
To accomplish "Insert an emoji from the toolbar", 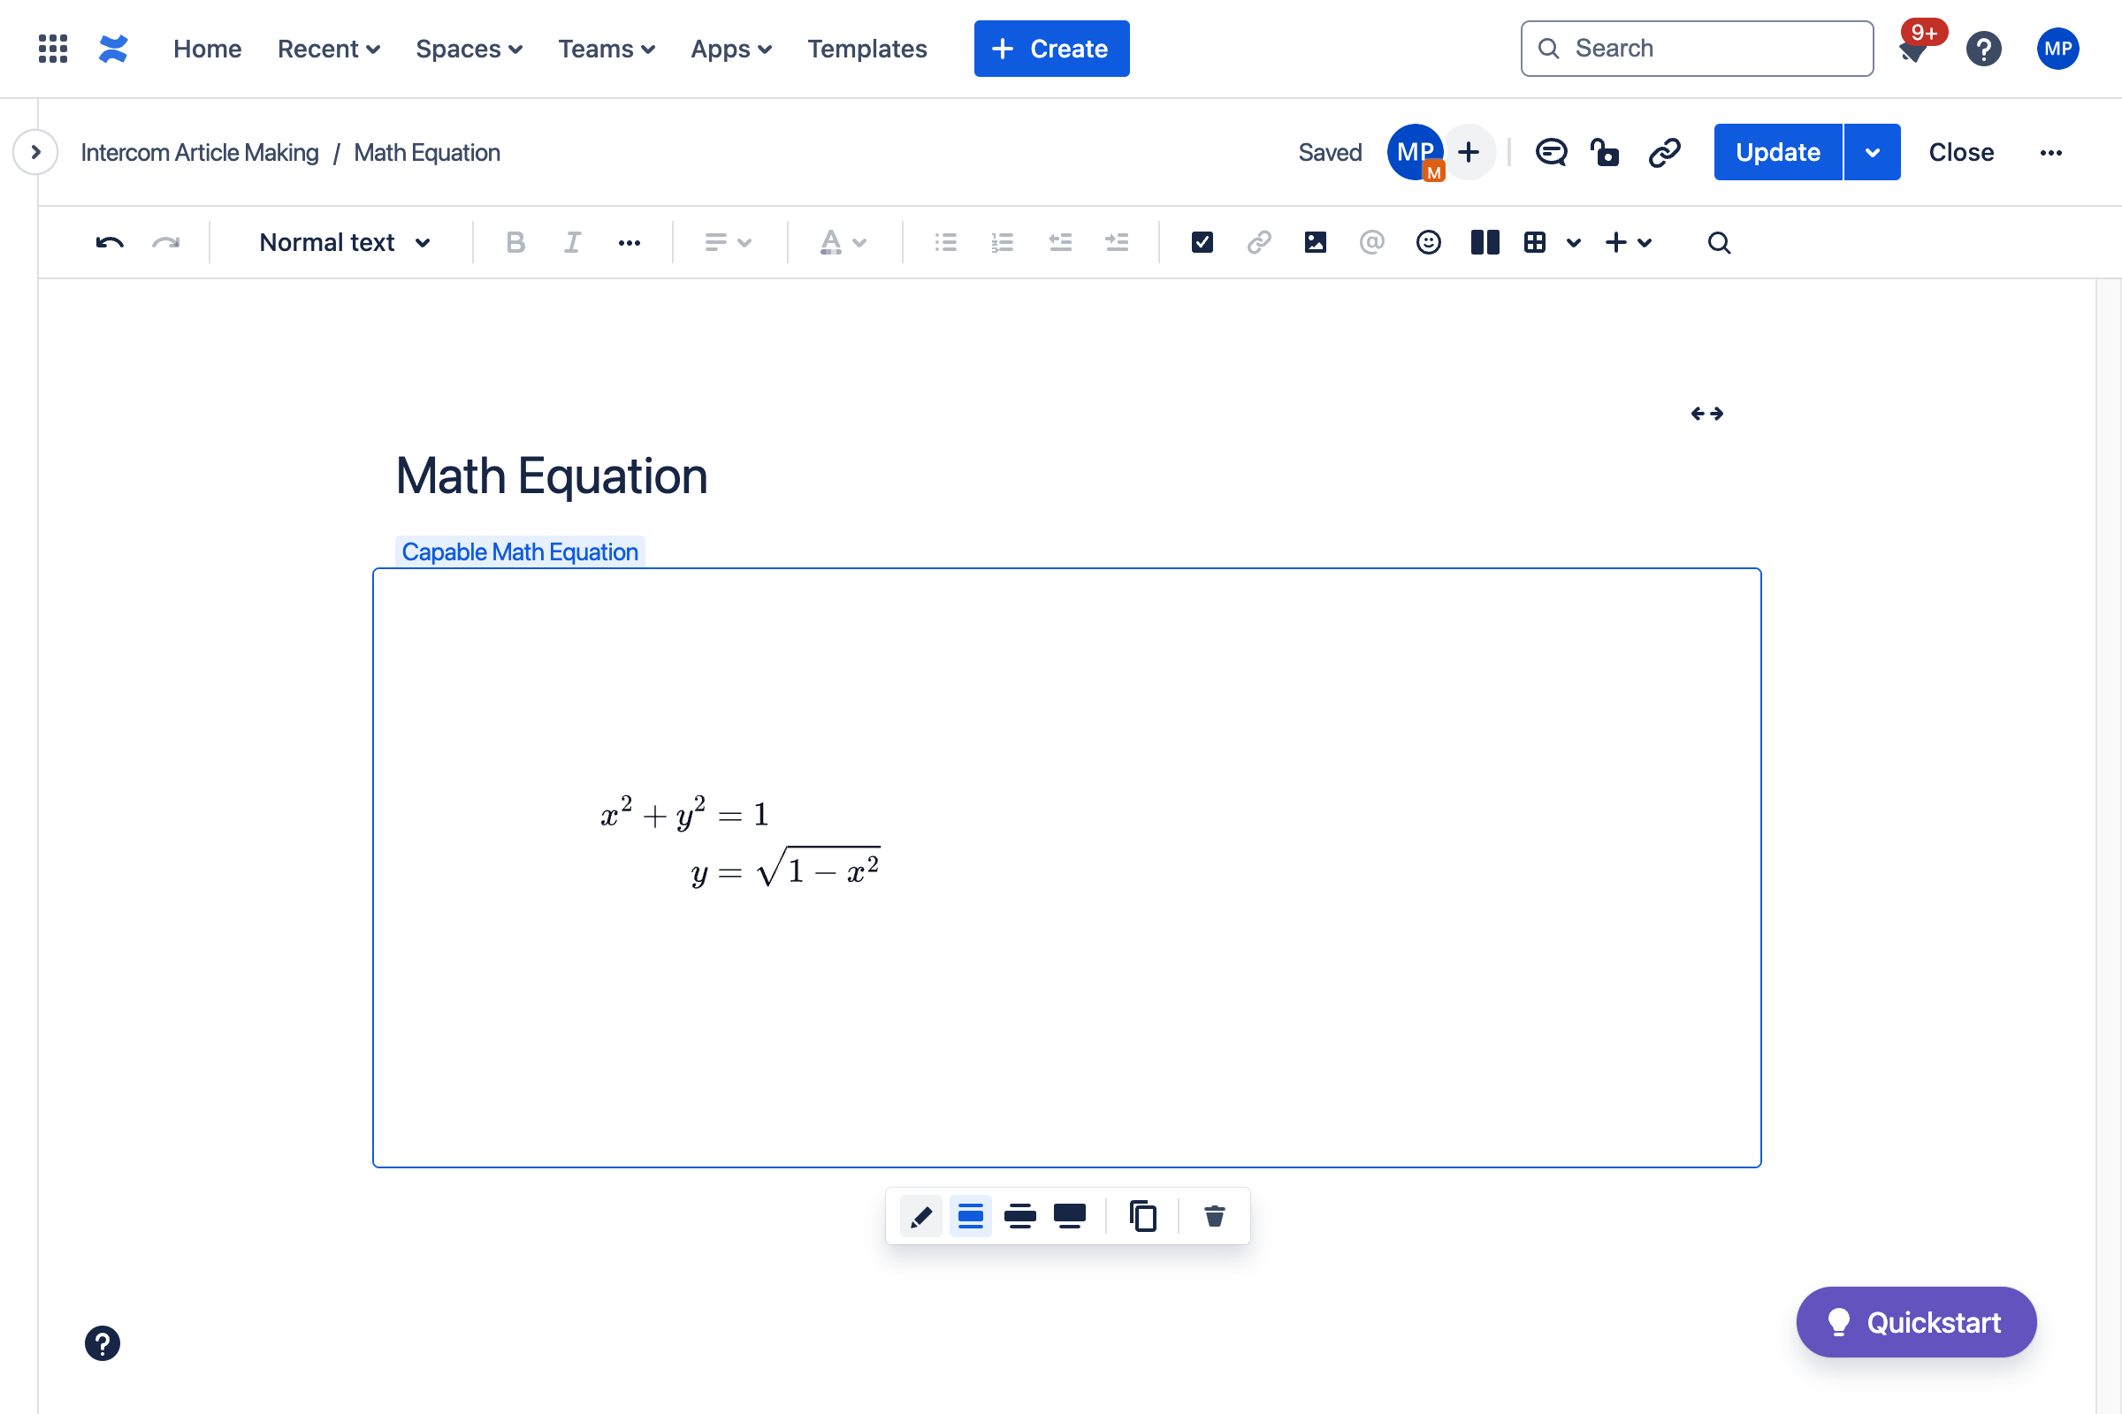I will [1427, 242].
